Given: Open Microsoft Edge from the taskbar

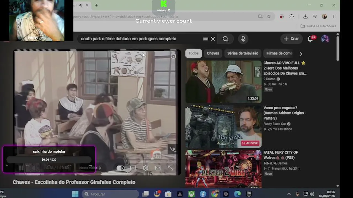Looking at the screenshot, I should (x=237, y=194).
